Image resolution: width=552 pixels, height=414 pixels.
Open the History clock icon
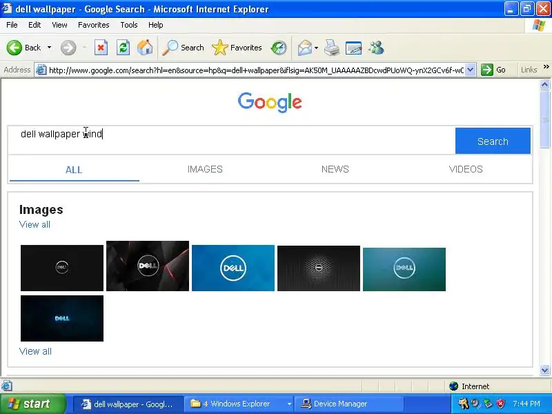[279, 48]
